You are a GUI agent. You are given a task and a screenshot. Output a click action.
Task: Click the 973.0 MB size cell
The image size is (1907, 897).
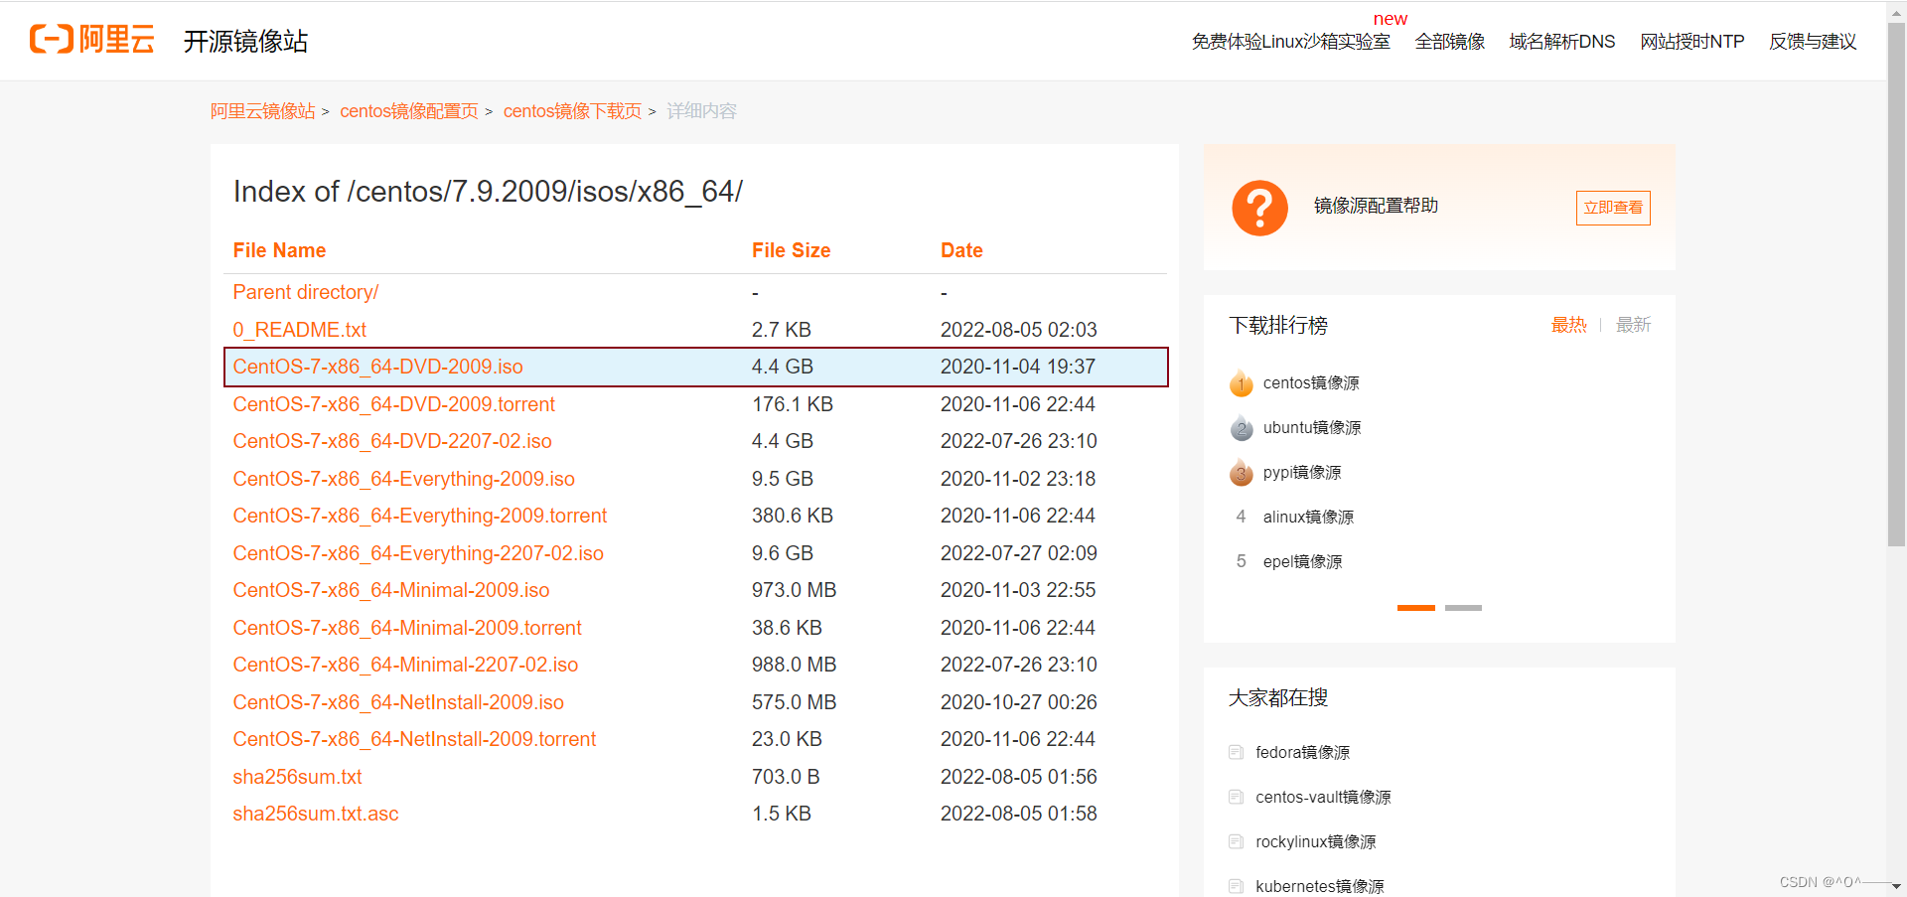[794, 590]
